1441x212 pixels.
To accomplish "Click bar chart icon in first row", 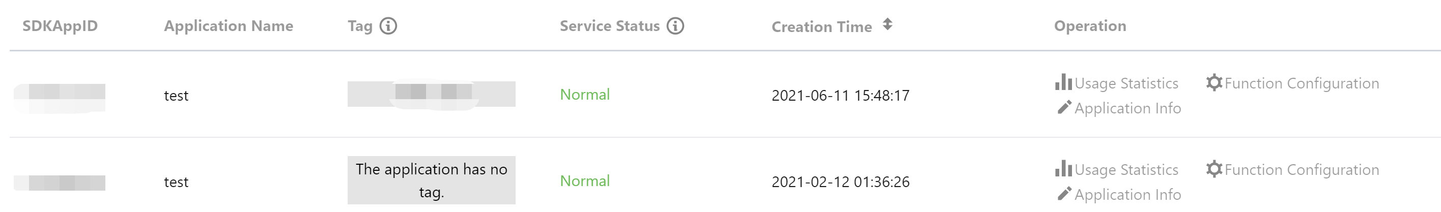I will tap(1063, 83).
